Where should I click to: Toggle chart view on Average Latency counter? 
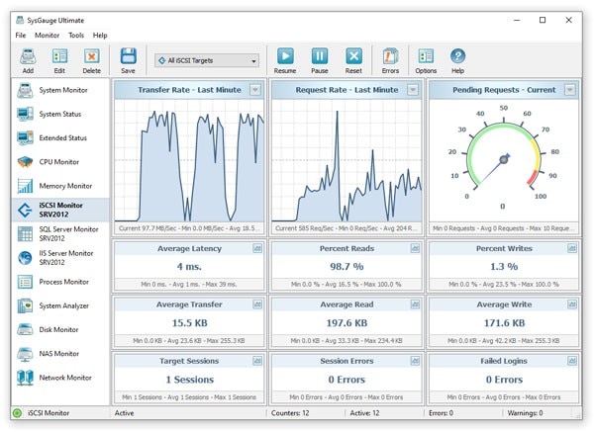(257, 248)
